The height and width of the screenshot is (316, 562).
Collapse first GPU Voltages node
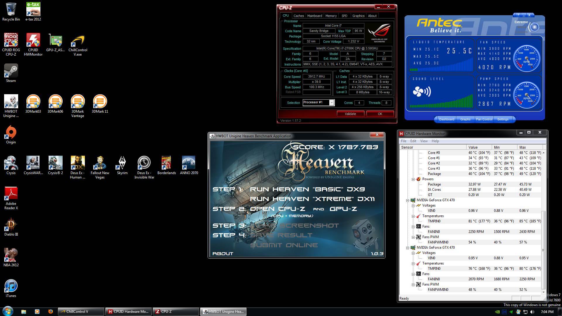(x=413, y=205)
